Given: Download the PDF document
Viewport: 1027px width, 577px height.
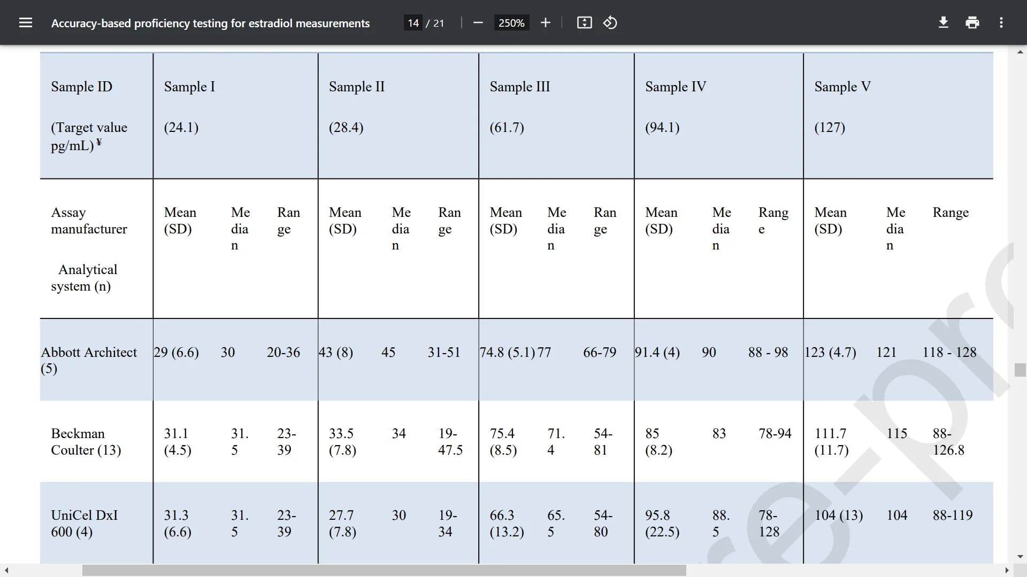Looking at the screenshot, I should click(x=943, y=22).
